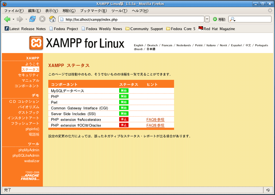
Task: Open the forward history dropdown arrow
Action: [x=26, y=19]
